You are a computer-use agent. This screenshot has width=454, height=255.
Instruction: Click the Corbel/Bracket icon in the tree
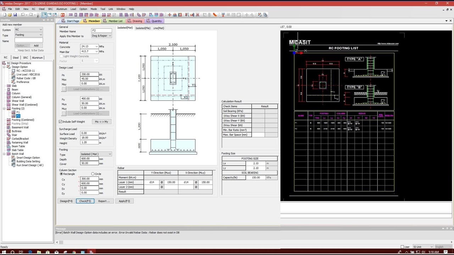point(9,139)
